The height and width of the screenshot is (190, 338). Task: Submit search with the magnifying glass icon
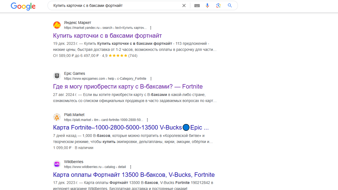pyautogui.click(x=230, y=5)
